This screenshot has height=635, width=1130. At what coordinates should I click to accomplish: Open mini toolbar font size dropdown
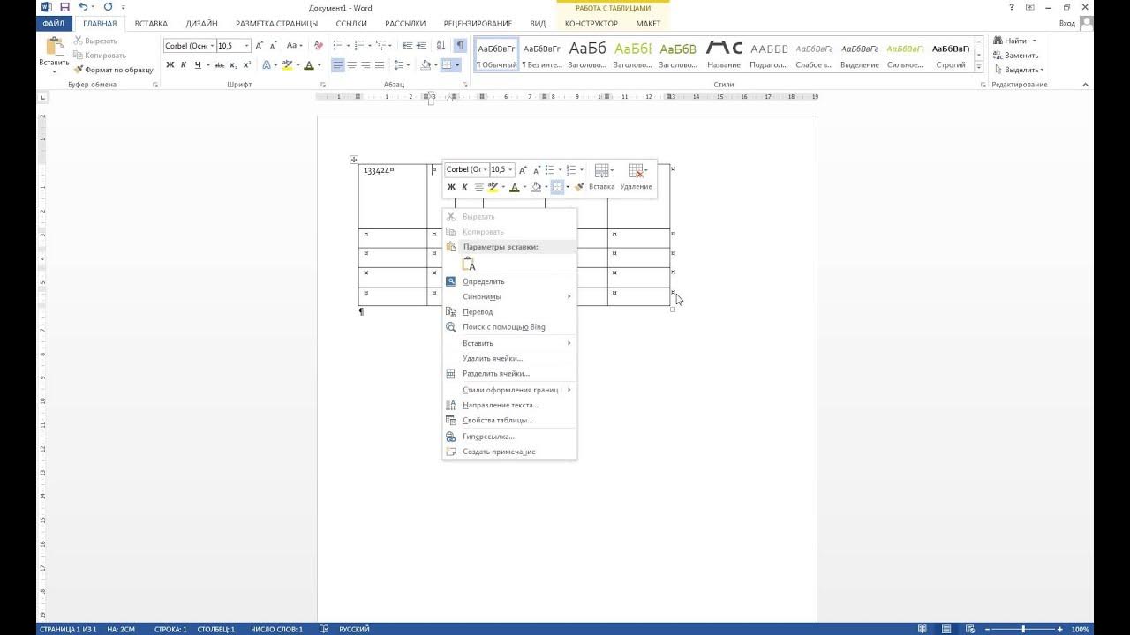511,169
